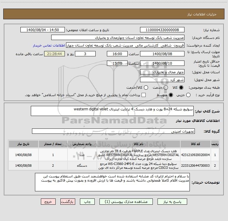Select the خدمت radio button
This screenshot has height=221, width=228.
(x=166, y=88)
